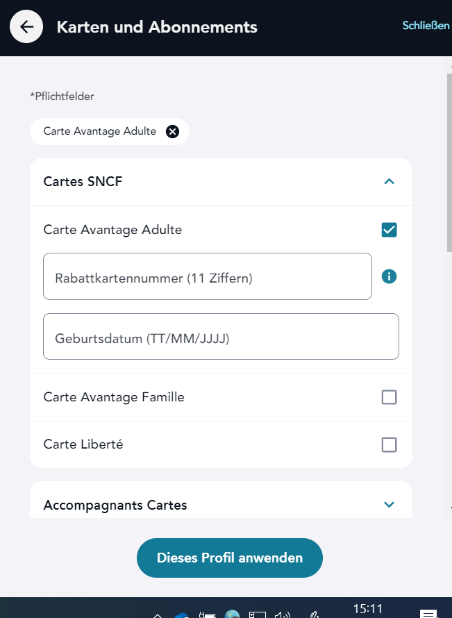
Task: Click the back arrow button
Action: [26, 27]
